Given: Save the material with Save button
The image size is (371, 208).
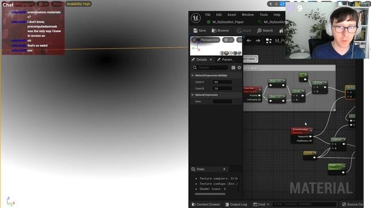Looking at the screenshot, I should 199,31.
